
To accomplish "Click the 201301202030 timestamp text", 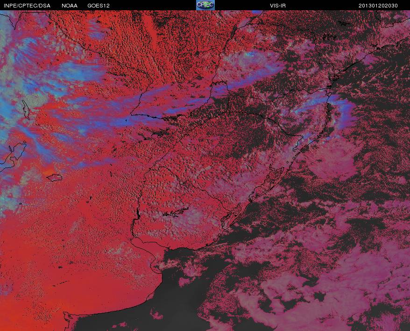I will 378,6.
